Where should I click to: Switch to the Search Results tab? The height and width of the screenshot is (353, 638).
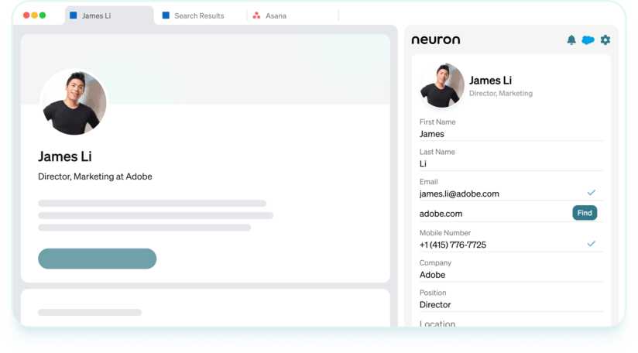(199, 15)
